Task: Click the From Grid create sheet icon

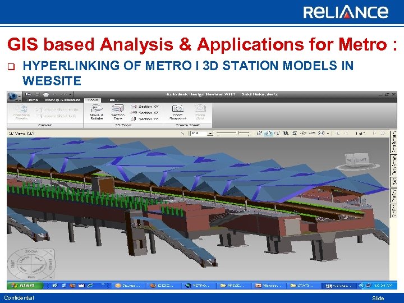Action: (x=200, y=112)
